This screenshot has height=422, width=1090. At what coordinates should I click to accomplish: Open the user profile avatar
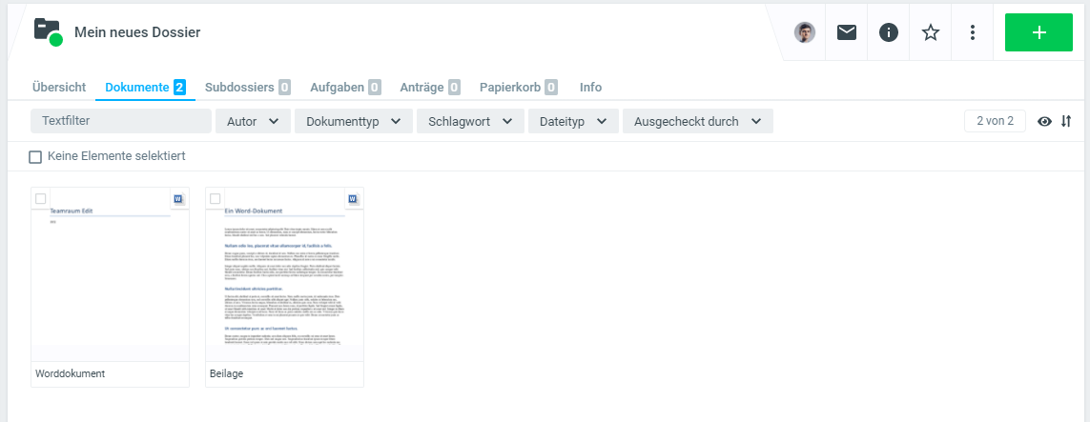point(805,32)
